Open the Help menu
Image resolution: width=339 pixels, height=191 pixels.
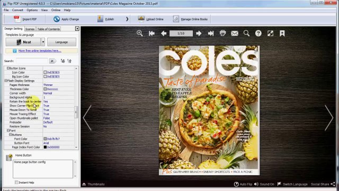[x=67, y=10]
